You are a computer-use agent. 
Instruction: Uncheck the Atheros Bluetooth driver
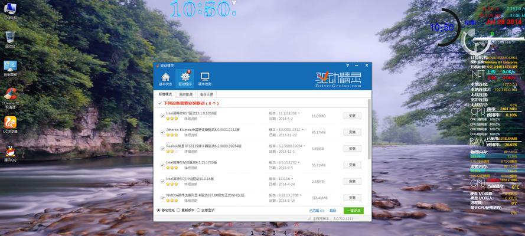click(x=162, y=132)
